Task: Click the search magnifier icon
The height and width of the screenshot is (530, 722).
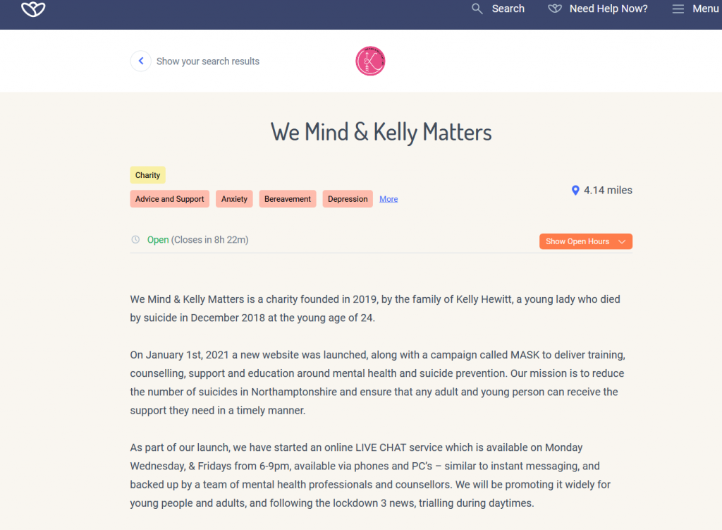Action: tap(477, 8)
